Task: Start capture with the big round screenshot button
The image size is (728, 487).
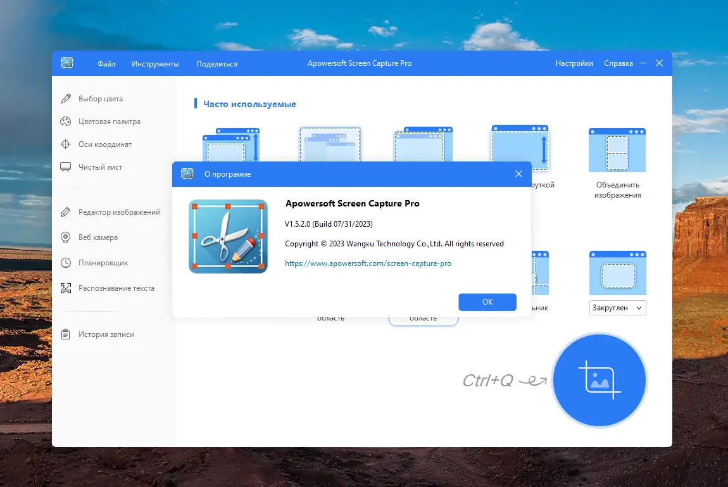Action: pyautogui.click(x=599, y=380)
